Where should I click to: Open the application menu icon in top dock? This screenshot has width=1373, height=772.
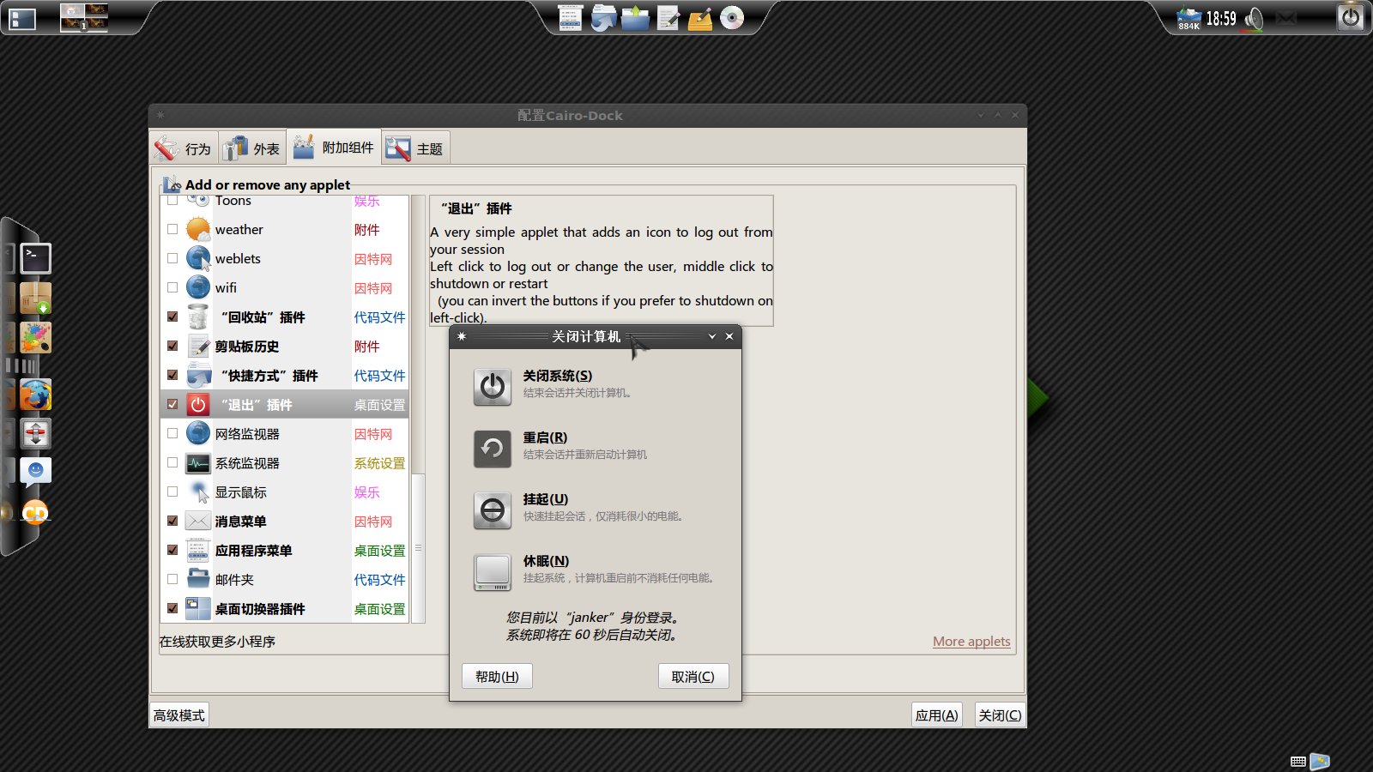tap(571, 18)
